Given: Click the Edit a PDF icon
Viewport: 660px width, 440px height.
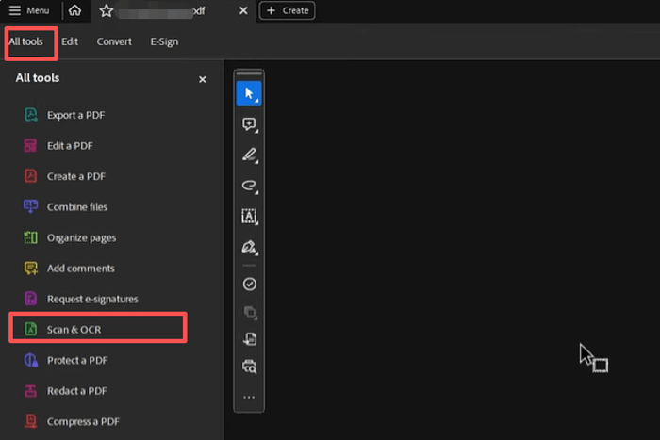Looking at the screenshot, I should [x=30, y=145].
